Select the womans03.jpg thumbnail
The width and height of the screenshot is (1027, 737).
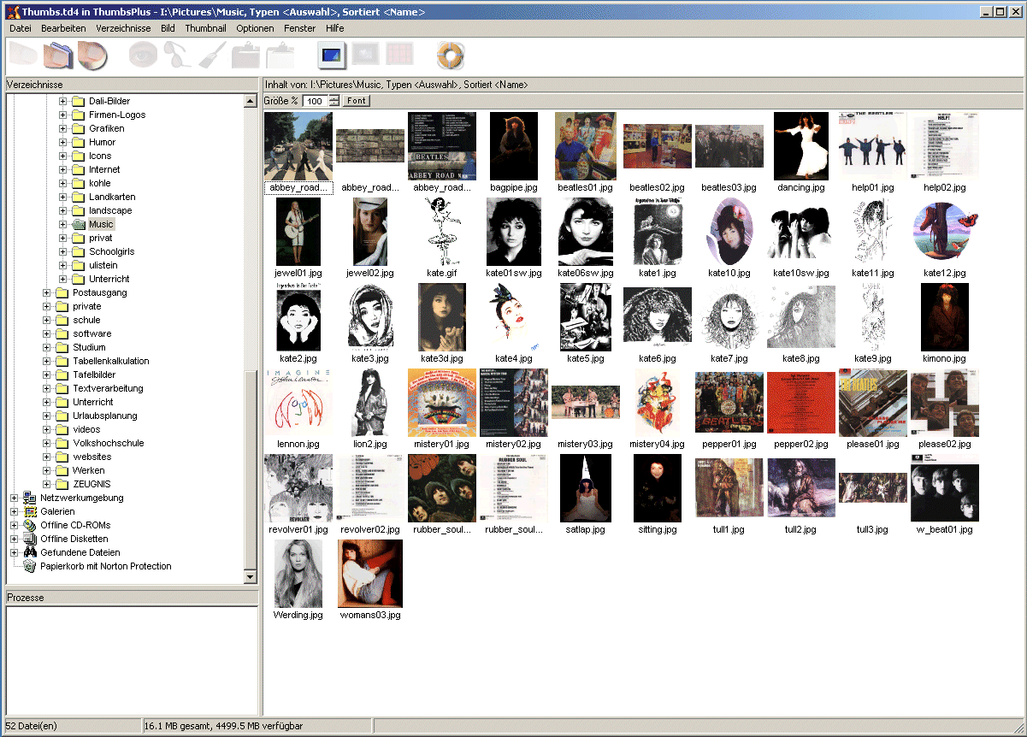pos(369,574)
